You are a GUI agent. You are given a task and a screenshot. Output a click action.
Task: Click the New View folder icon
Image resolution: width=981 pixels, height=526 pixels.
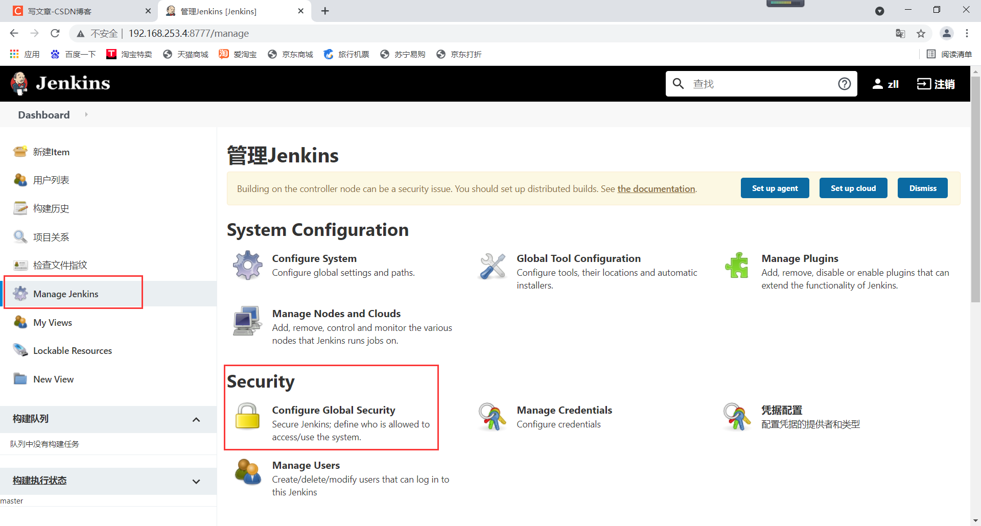[20, 379]
